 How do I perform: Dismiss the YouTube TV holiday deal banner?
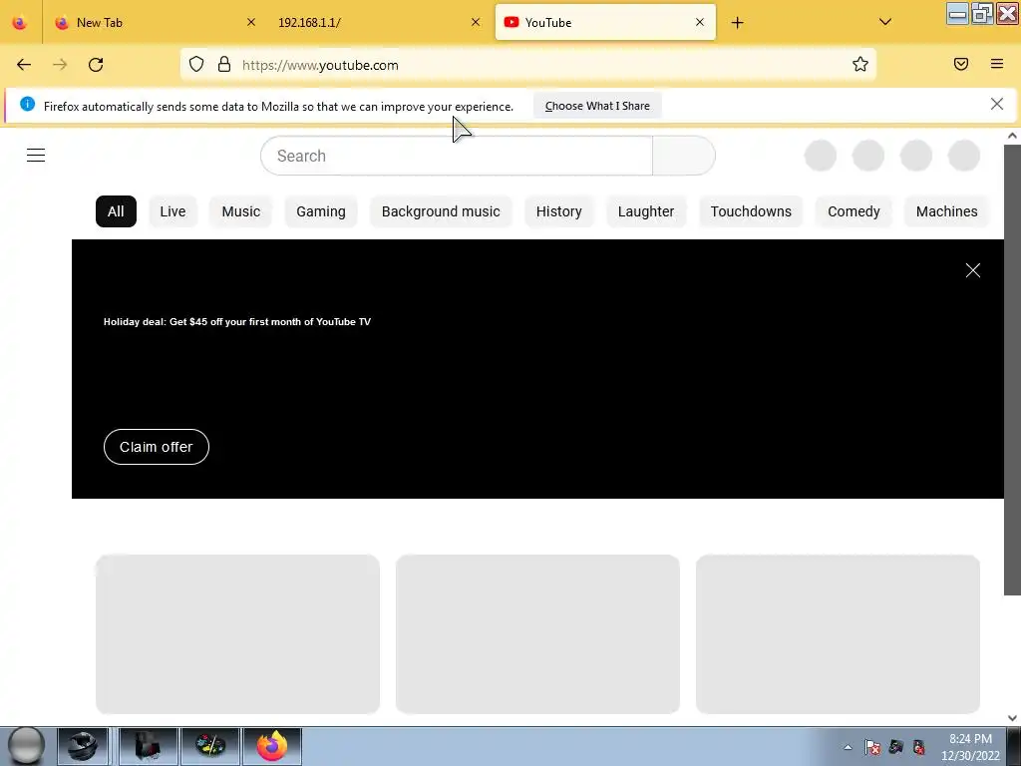point(973,270)
